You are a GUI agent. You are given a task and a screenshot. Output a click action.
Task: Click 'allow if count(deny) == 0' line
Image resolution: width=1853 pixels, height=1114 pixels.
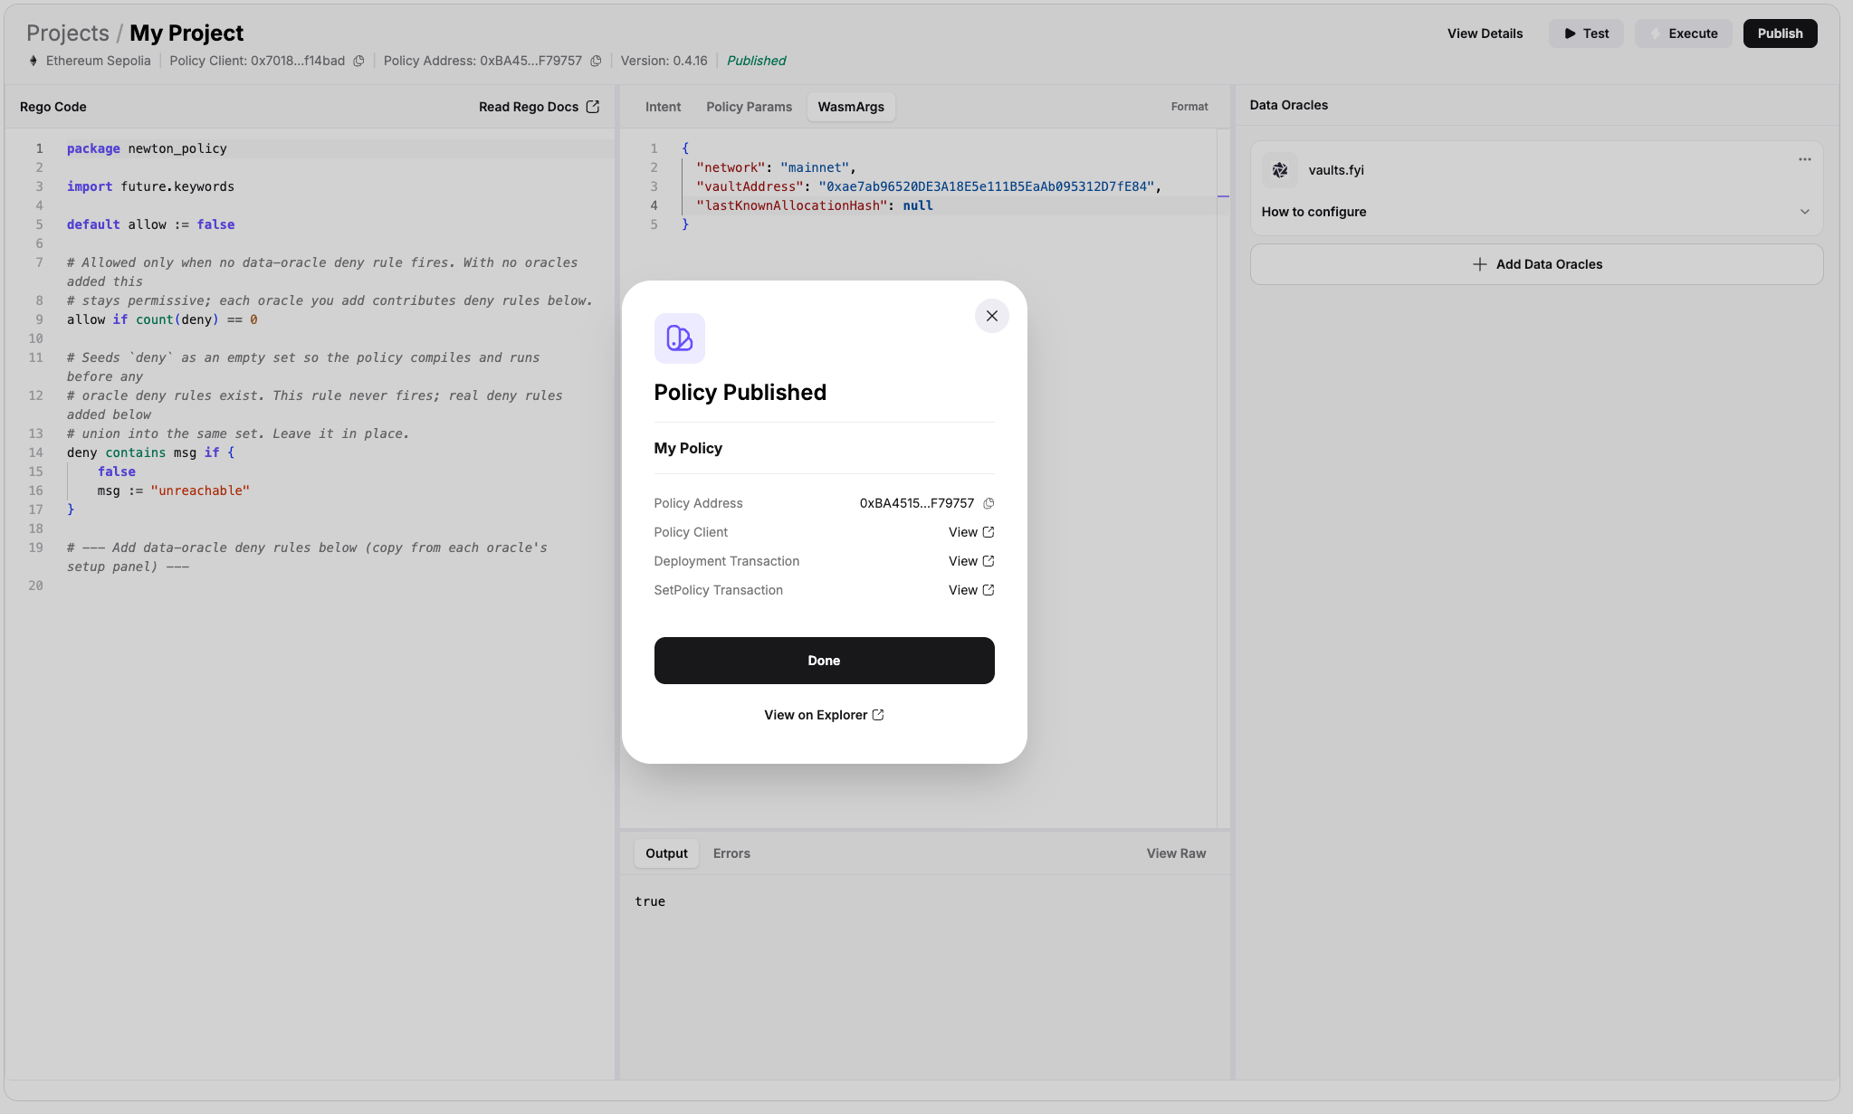click(x=162, y=319)
